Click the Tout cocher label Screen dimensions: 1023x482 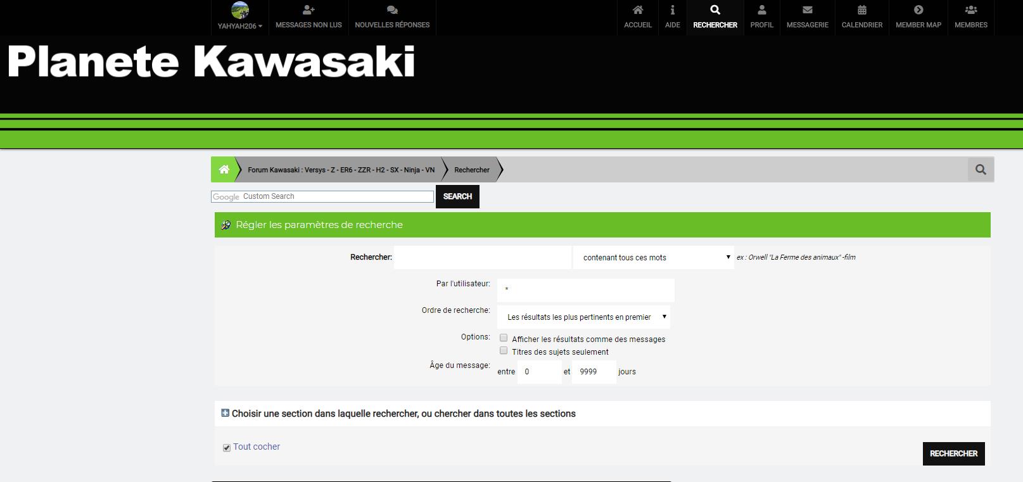[257, 447]
